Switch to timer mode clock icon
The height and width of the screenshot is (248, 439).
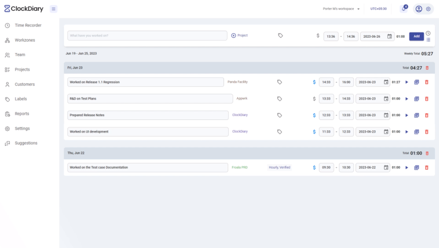[428, 33]
